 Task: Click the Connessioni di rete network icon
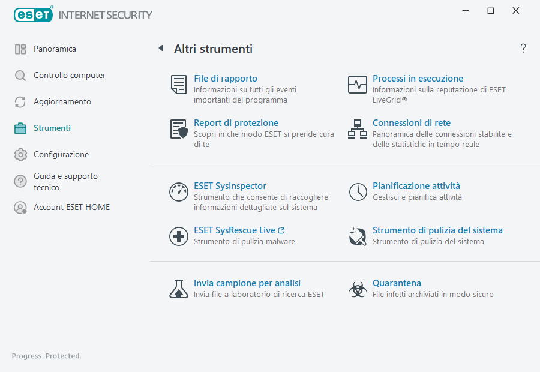click(x=358, y=129)
